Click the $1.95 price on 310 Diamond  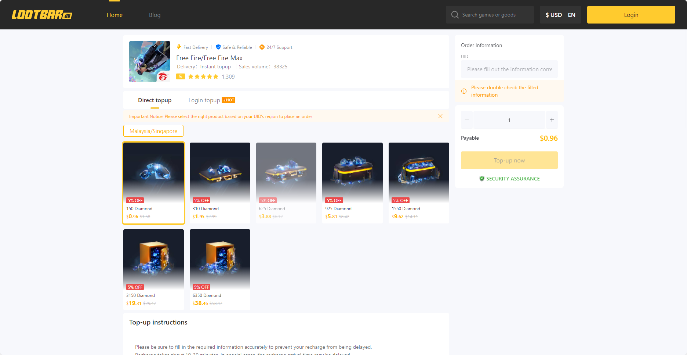(199, 216)
